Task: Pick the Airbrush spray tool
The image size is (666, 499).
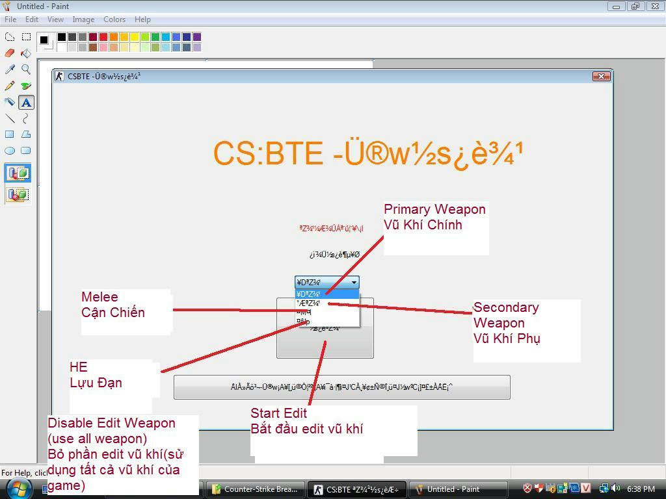Action: 9,102
